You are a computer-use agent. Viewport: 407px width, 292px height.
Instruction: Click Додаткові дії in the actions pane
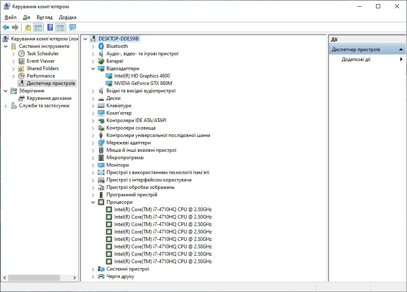(356, 59)
